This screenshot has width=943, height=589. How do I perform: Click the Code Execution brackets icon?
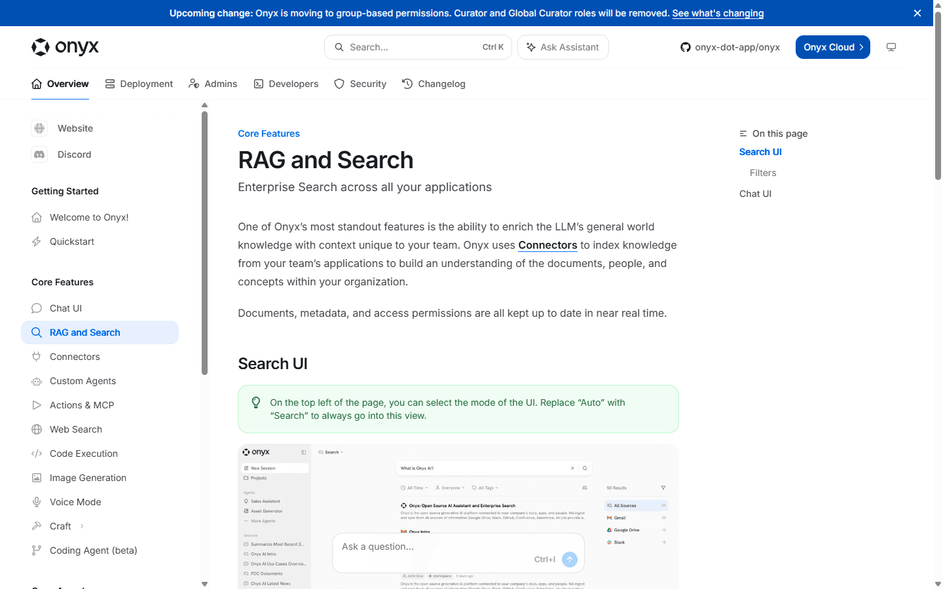click(37, 454)
